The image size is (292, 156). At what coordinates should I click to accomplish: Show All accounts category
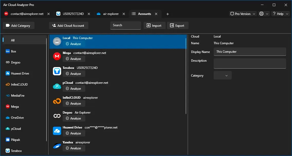(x=25, y=40)
